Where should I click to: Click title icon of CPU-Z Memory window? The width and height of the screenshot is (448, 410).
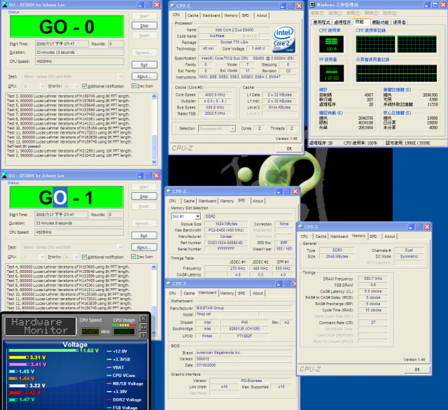[x=300, y=227]
